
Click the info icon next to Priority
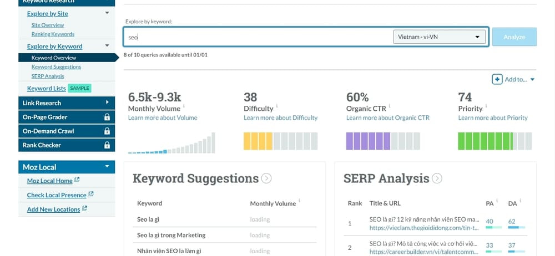click(x=486, y=106)
